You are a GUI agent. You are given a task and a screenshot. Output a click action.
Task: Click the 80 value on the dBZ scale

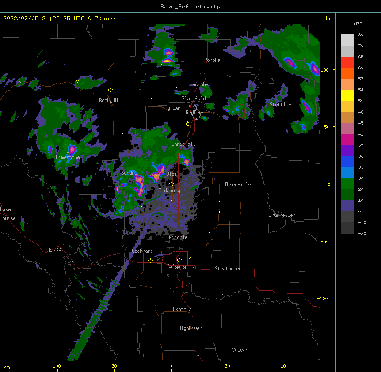pos(361,35)
